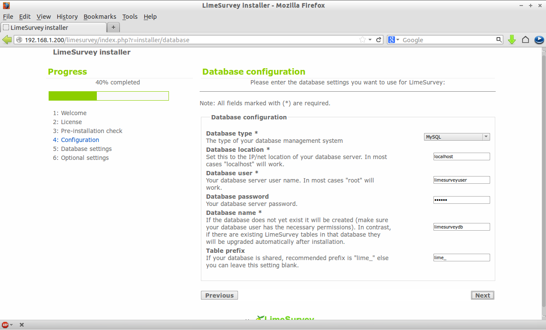Screen dimensions: 546x330
Task: Click the green back arrow button
Action: coord(7,40)
